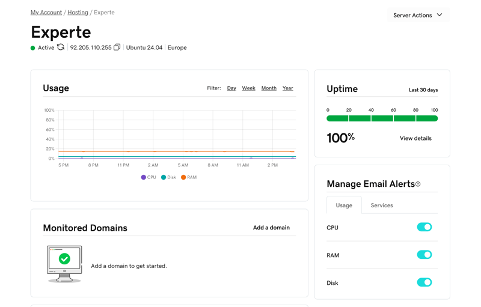Click the refresh status icon next to Active
The image size is (481, 307).
click(61, 47)
